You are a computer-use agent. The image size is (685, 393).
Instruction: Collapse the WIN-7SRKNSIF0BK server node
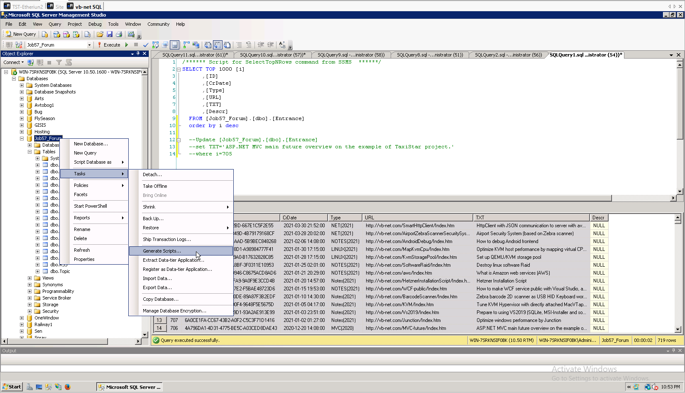[6, 72]
